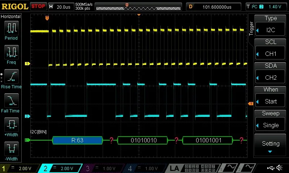Select the -Width measurement icon
Screen dimensions: 289x173
coord(11,149)
